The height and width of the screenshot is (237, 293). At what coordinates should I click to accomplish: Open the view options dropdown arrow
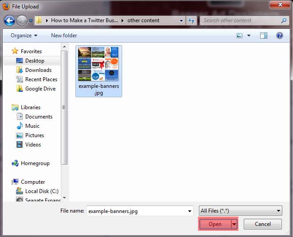pyautogui.click(x=249, y=36)
